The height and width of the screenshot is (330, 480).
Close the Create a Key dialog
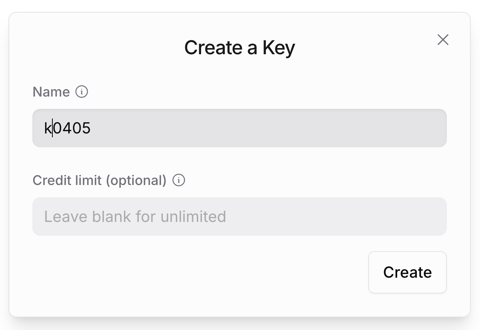pos(443,40)
